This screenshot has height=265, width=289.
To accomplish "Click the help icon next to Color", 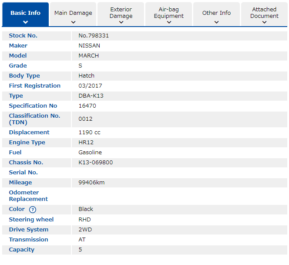I will pyautogui.click(x=33, y=210).
